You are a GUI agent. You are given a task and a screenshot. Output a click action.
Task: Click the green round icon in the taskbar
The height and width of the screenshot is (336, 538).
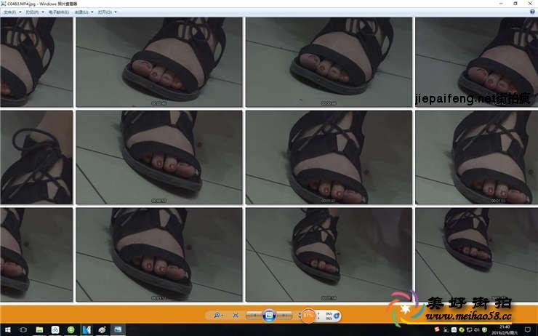click(x=71, y=330)
